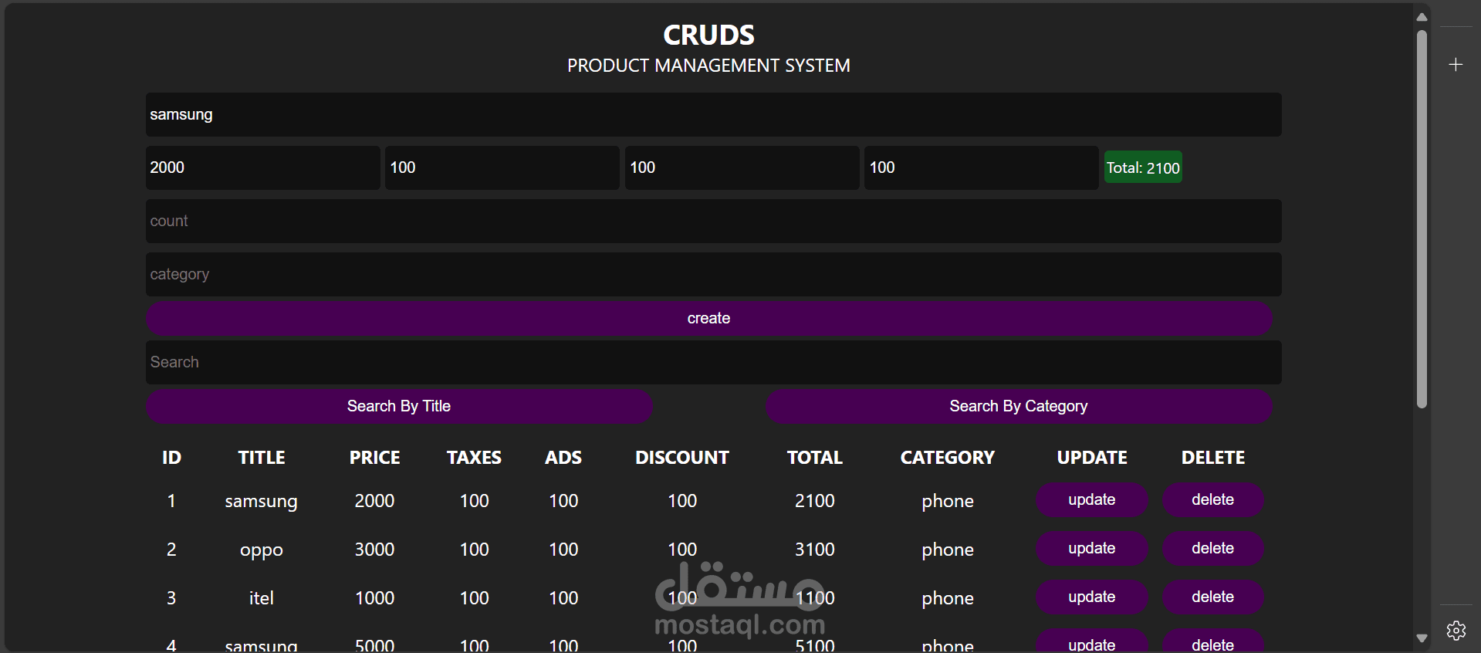Click the scrollbar down arrow
The width and height of the screenshot is (1481, 653).
(x=1422, y=638)
